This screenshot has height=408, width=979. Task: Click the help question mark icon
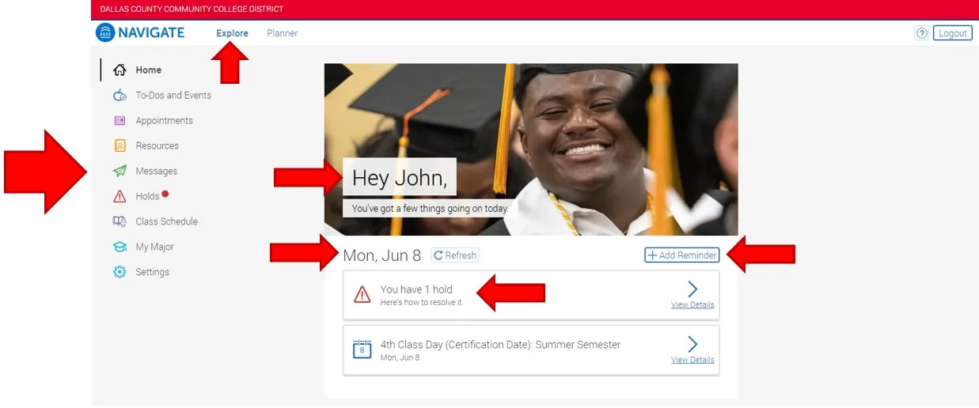pyautogui.click(x=921, y=33)
